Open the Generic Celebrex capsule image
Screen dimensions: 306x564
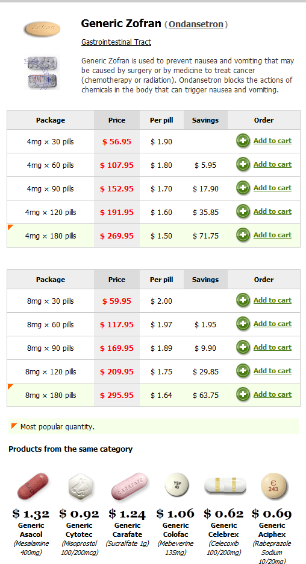coord(225,486)
